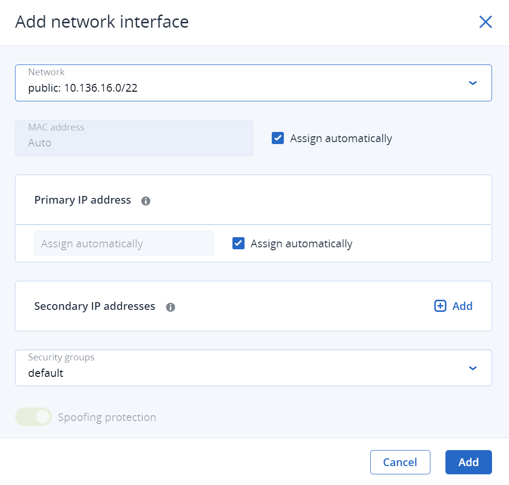Click the plus icon for secondary IPs
Screen dimensions: 509x485
440,306
